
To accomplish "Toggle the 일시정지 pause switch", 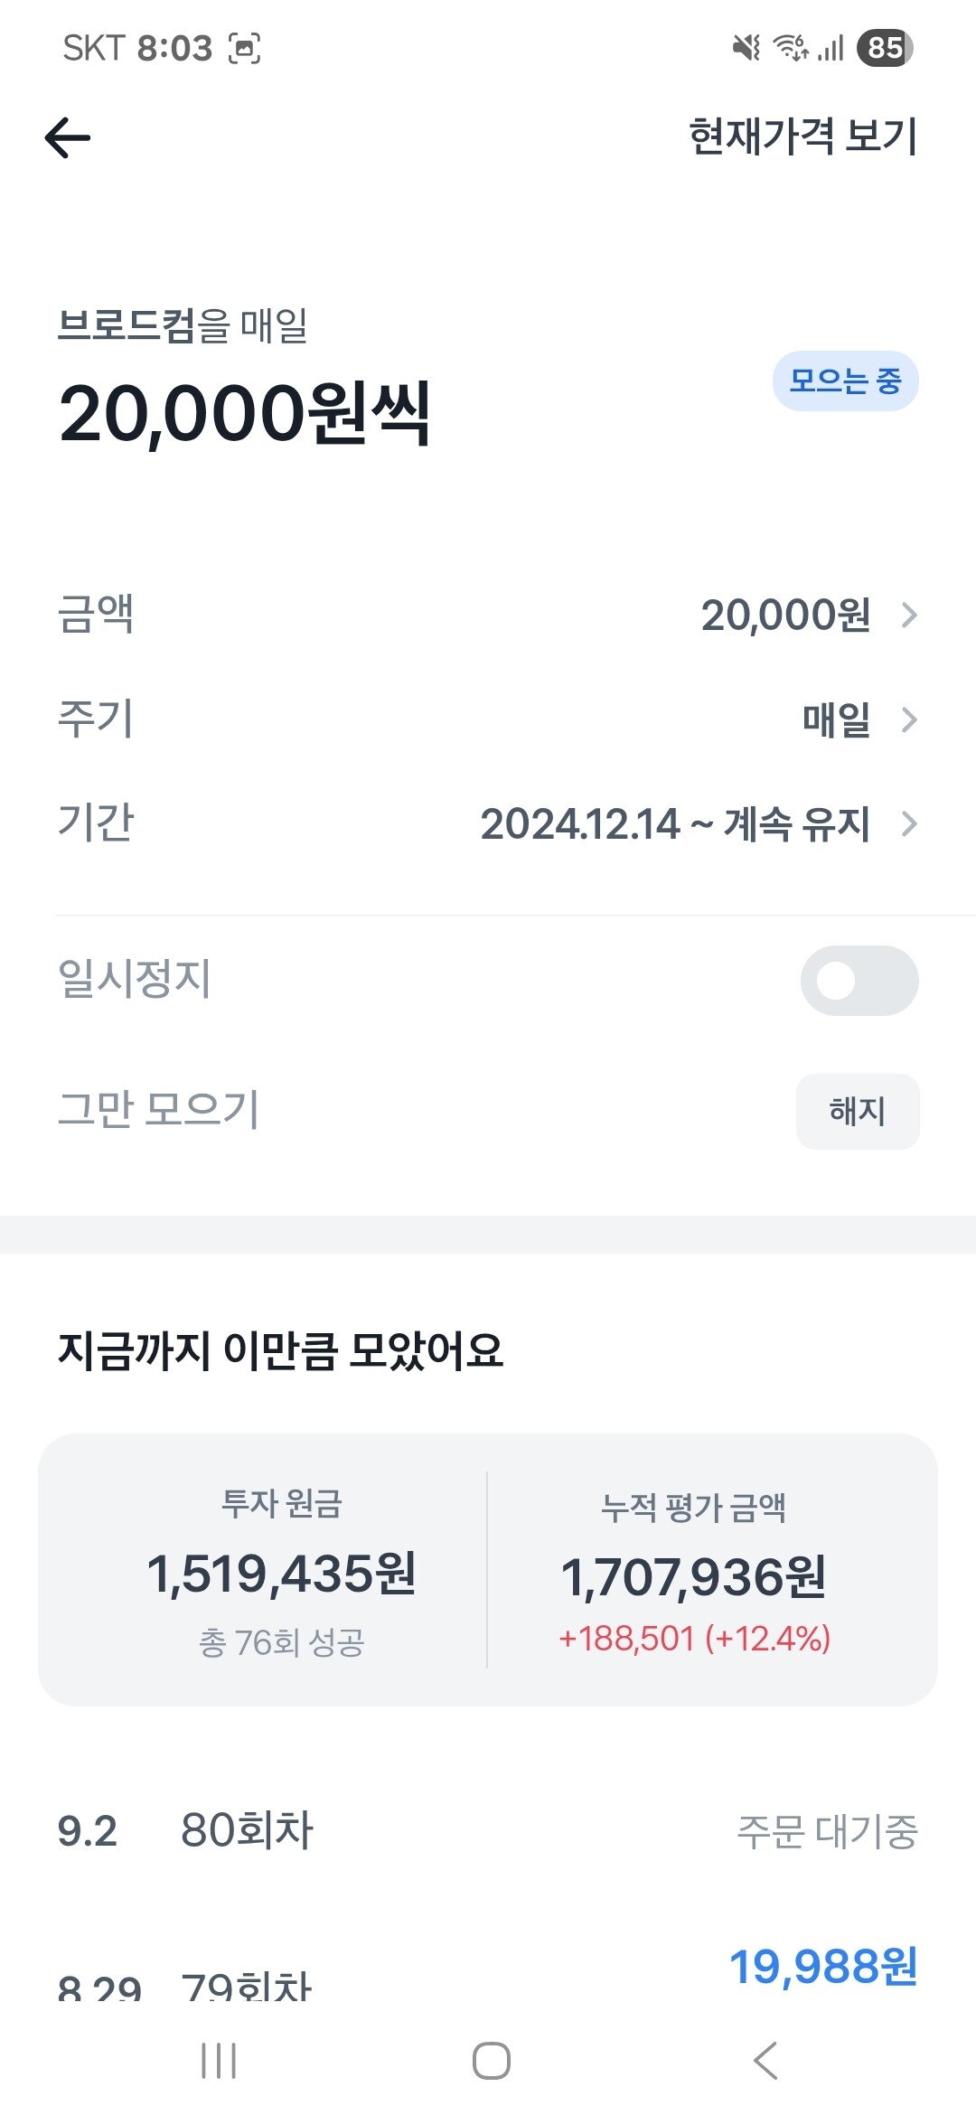I will 859,981.
